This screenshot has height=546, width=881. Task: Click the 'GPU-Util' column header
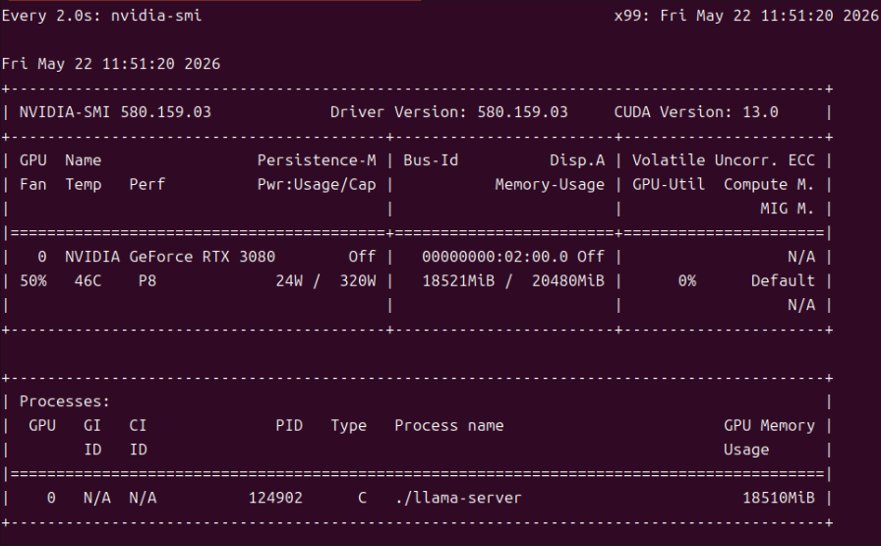pyautogui.click(x=669, y=184)
